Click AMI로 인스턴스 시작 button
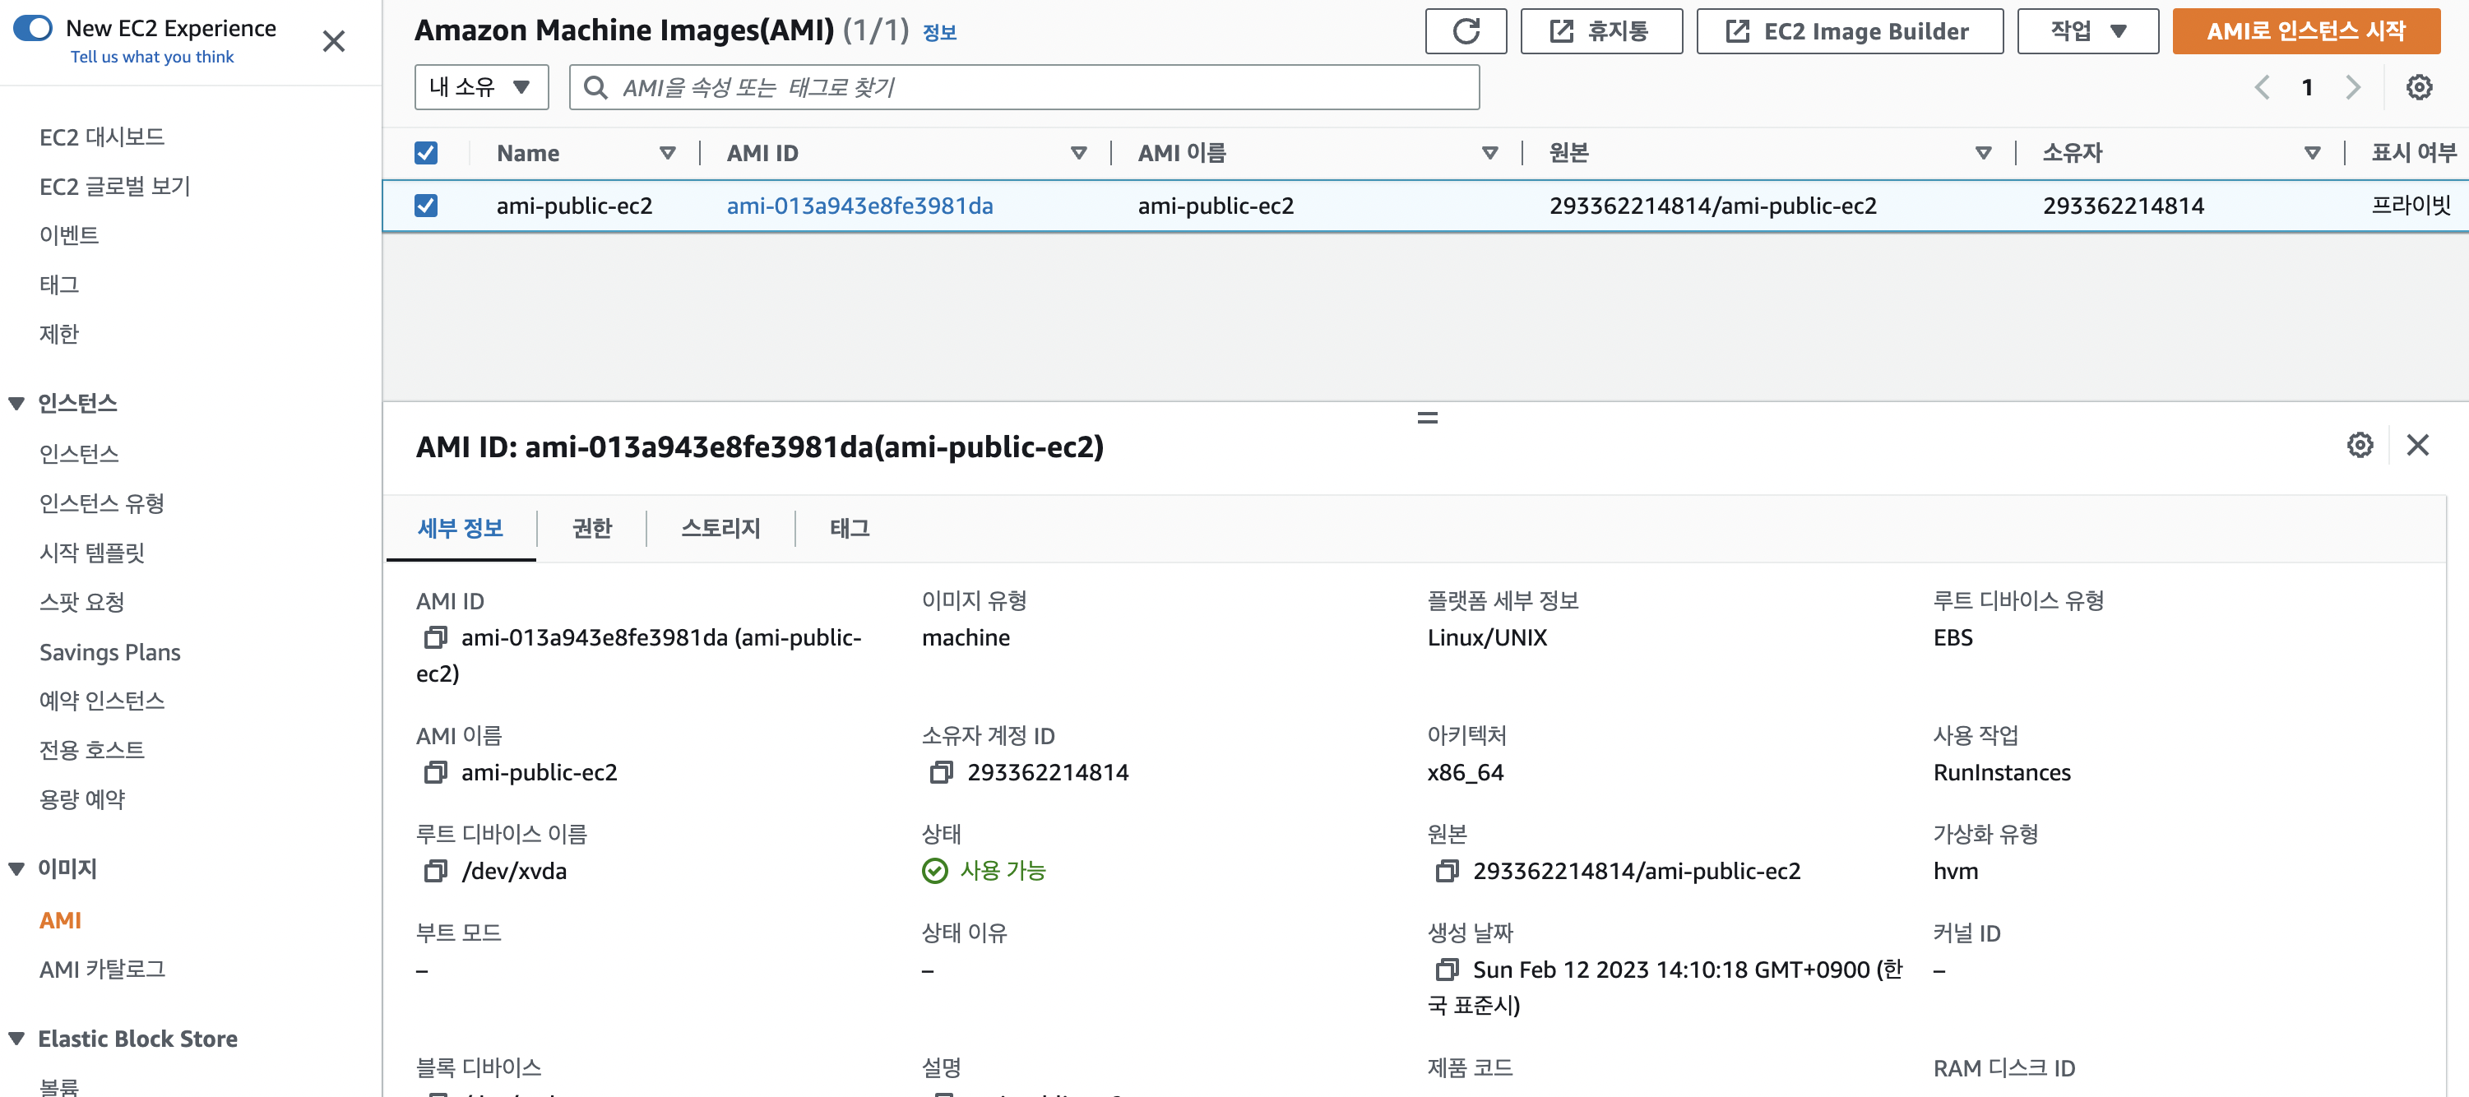The width and height of the screenshot is (2469, 1097). coord(2305,31)
